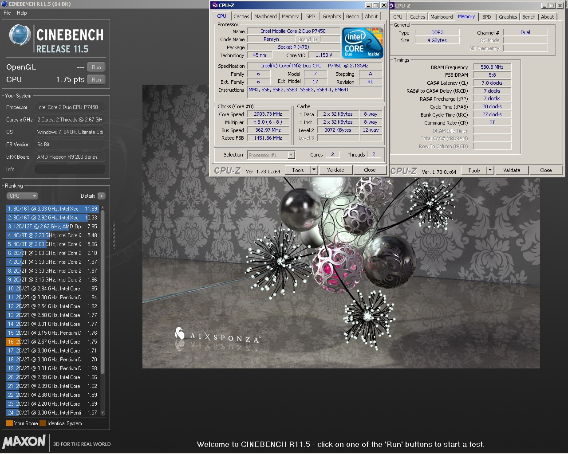This screenshot has height=454, width=568.
Task: Open the Processor #1 selection dropdown
Action: click(271, 155)
